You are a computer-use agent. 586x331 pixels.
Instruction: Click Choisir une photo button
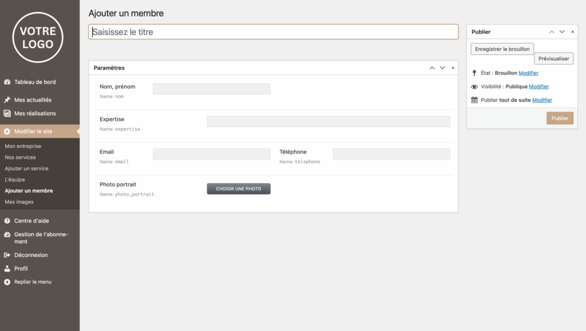pos(238,189)
